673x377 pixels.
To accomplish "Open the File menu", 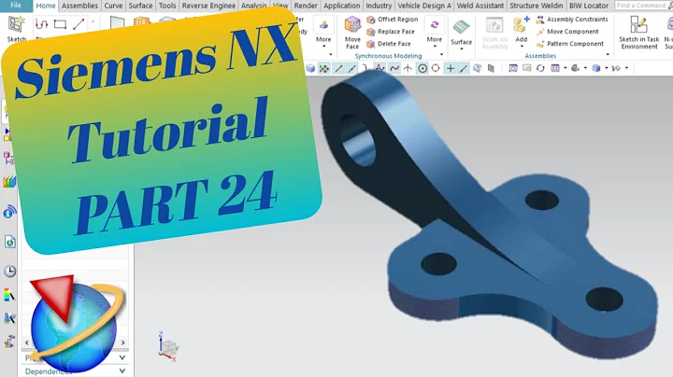I will tap(16, 6).
